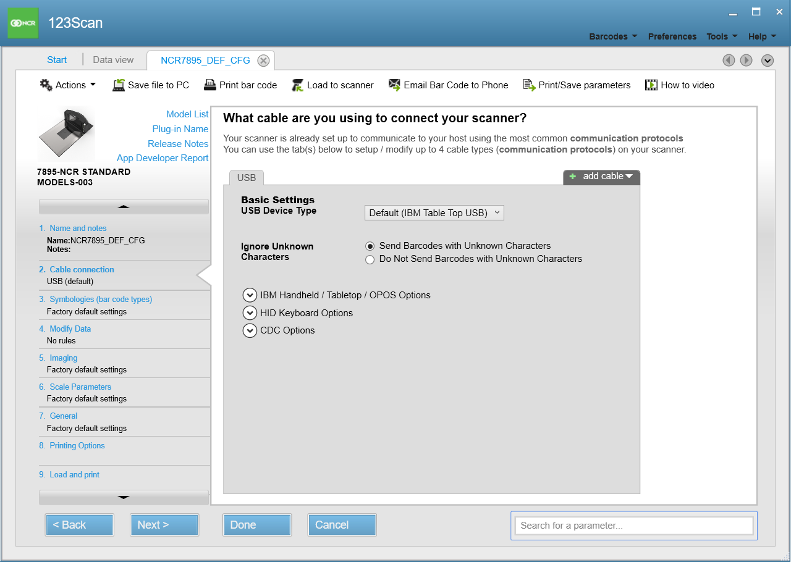Click Save file to PC label

pos(159,85)
